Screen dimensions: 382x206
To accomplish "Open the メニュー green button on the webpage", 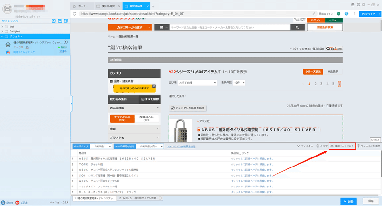I will click(x=334, y=20).
